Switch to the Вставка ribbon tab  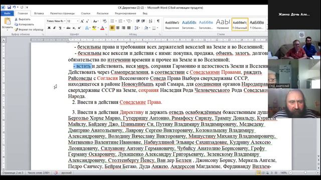(x=39, y=13)
